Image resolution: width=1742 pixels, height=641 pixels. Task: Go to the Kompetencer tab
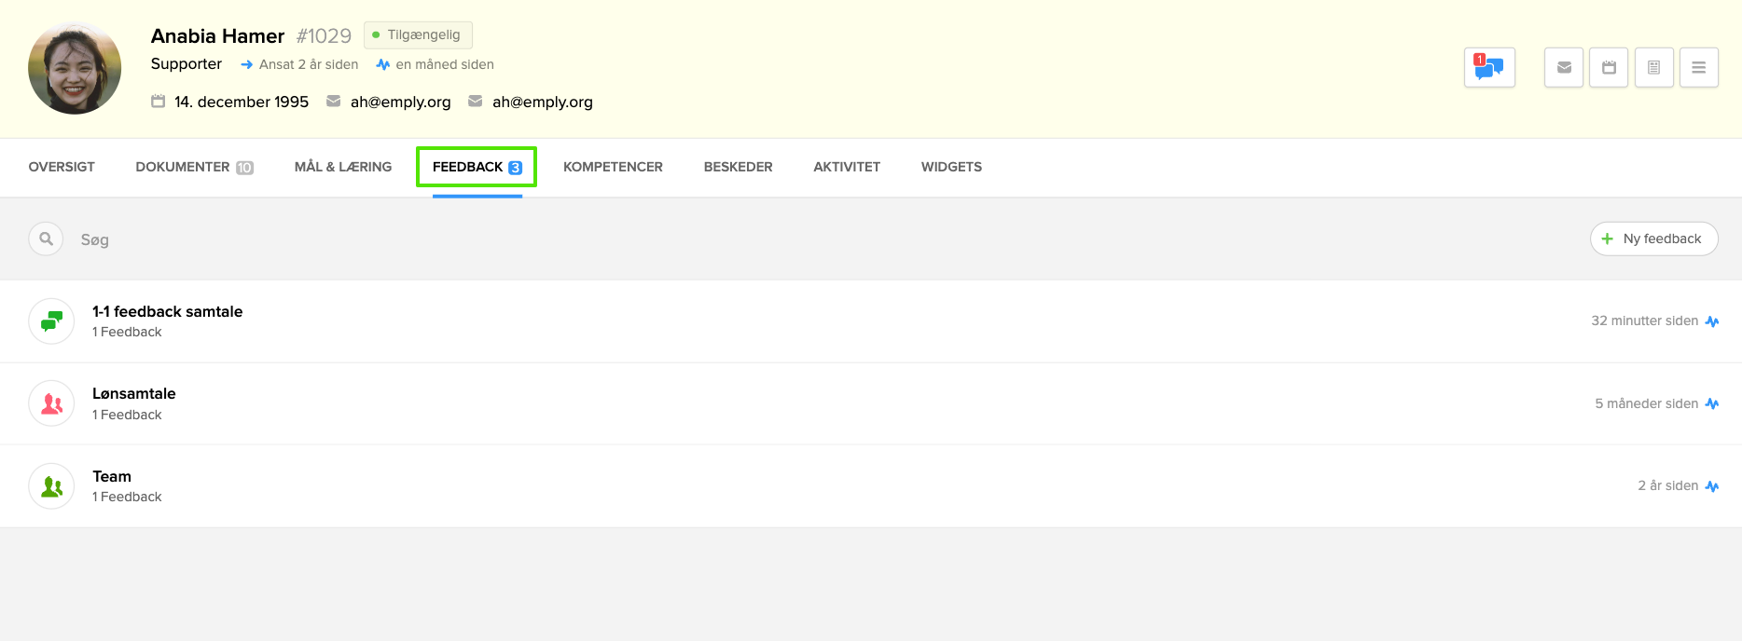click(613, 167)
